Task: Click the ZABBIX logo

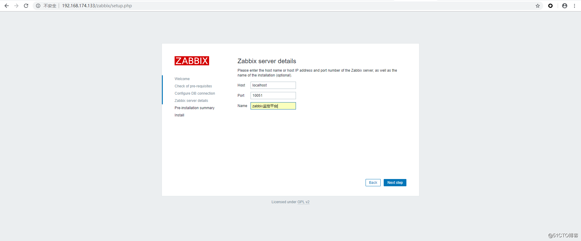Action: pyautogui.click(x=192, y=61)
